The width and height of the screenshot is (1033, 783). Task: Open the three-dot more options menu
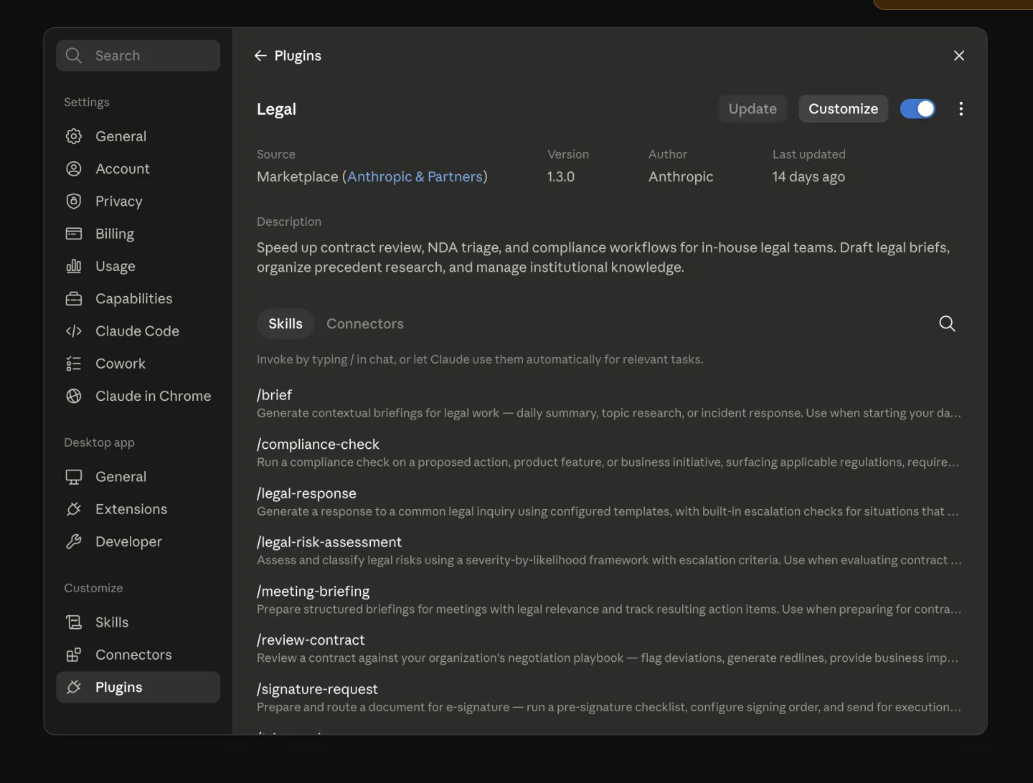tap(961, 109)
